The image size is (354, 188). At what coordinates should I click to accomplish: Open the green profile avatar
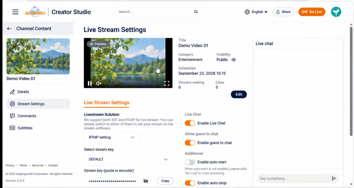point(336,12)
